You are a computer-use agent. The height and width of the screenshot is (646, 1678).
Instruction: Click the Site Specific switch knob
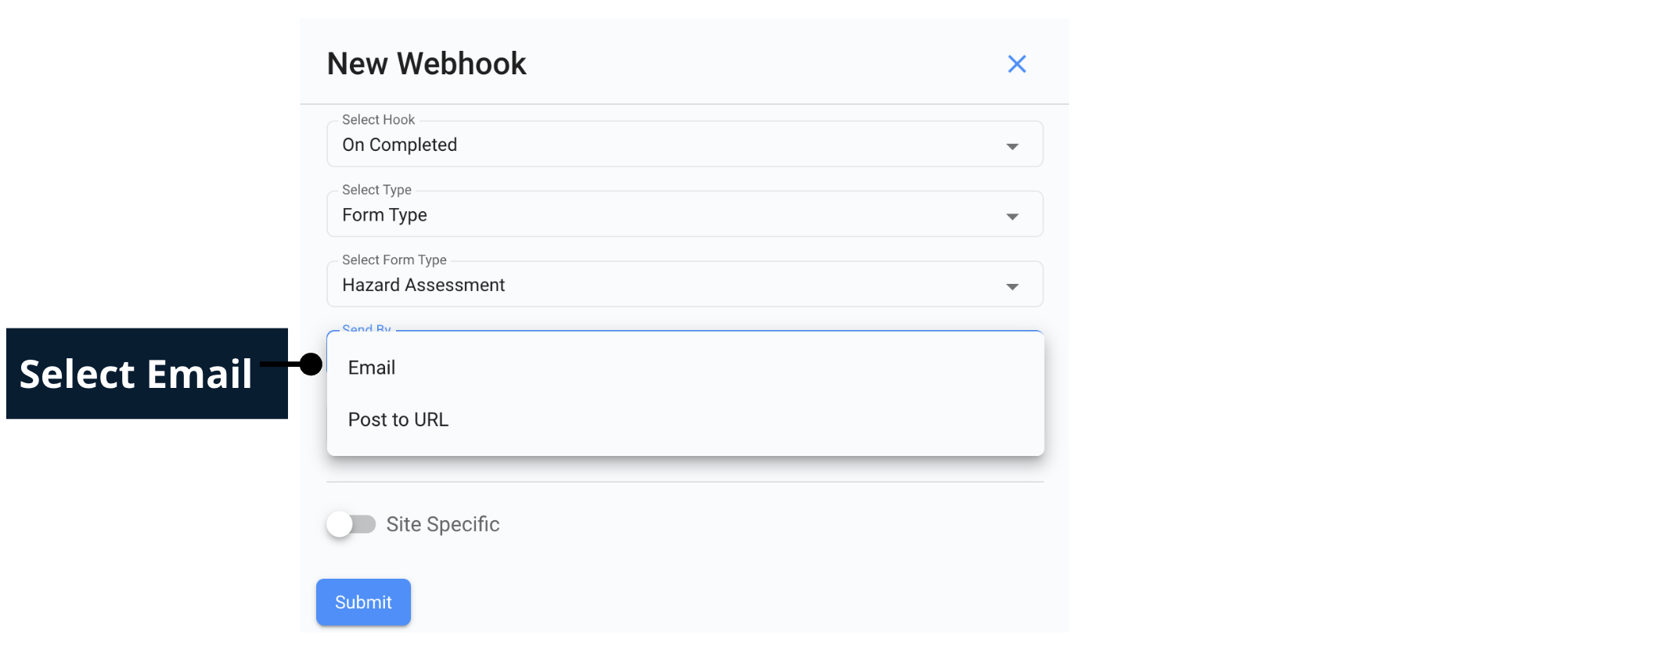tap(340, 524)
